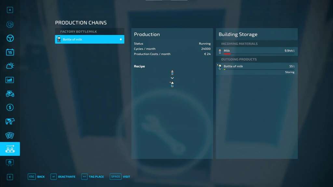Open the vehicles tractor page
Screen dimensions: 333x187
pyautogui.click(x=10, y=93)
